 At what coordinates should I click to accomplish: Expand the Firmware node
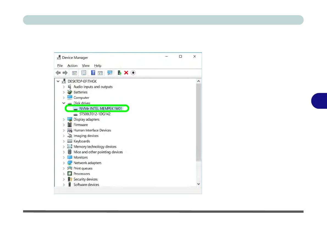tap(64, 125)
